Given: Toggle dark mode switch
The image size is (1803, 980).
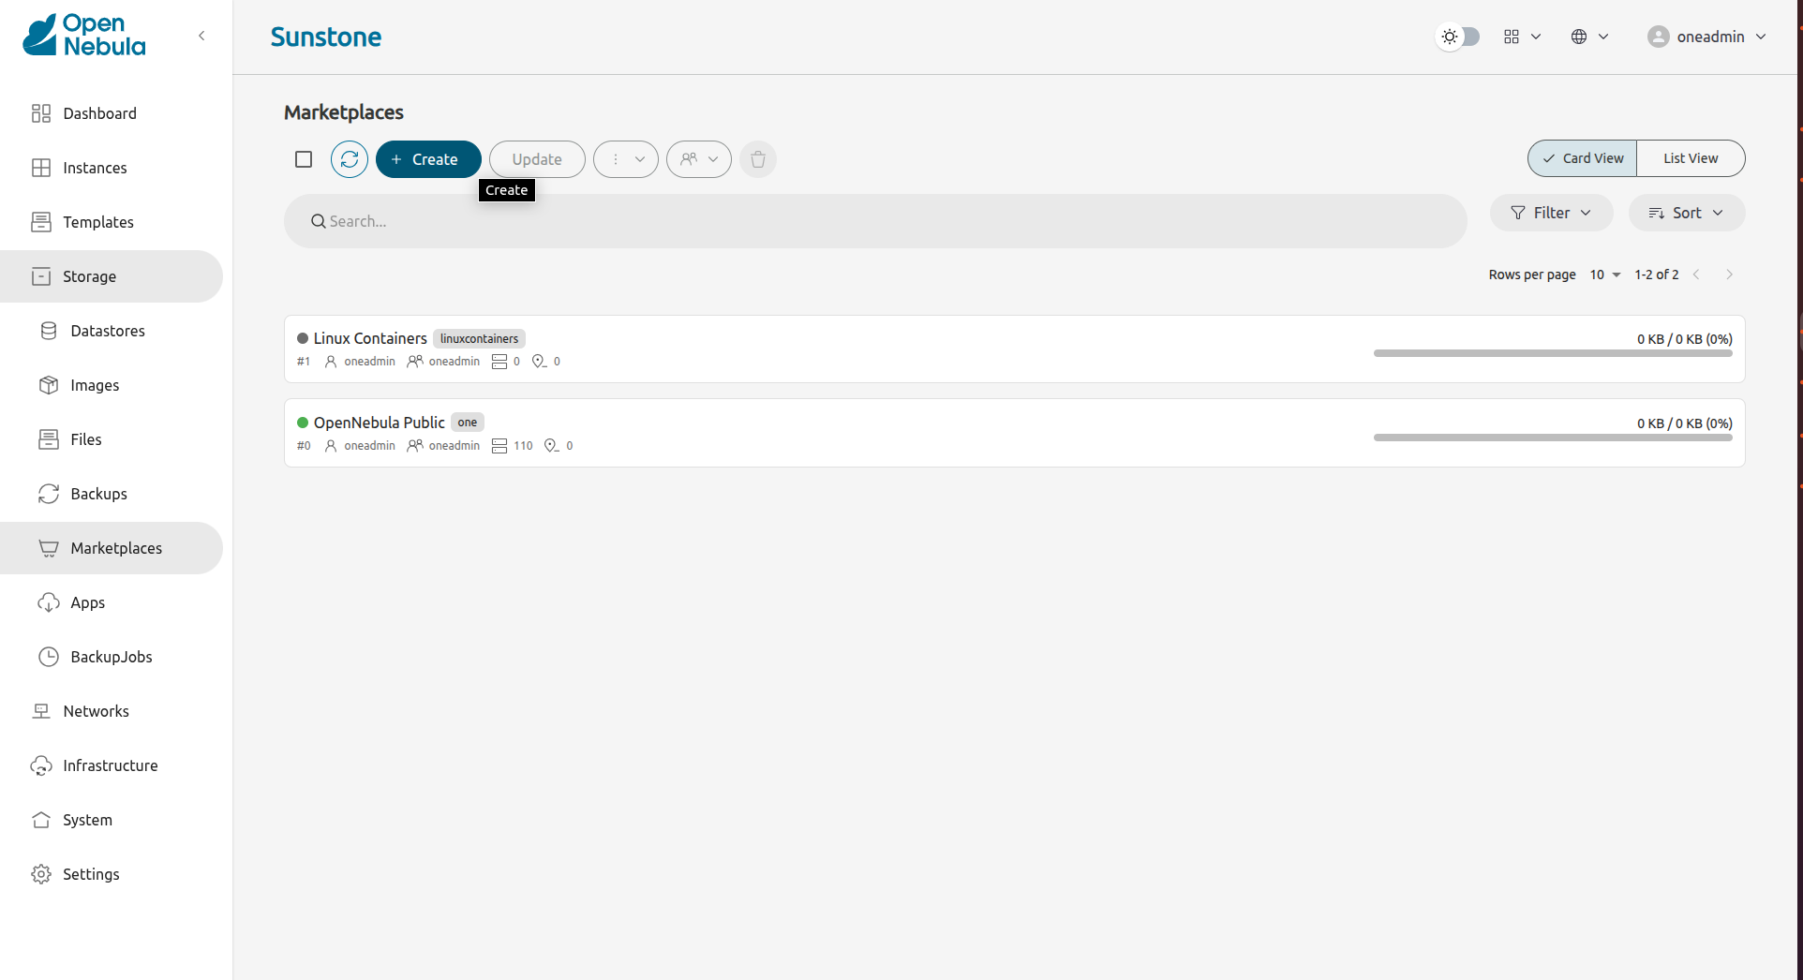Looking at the screenshot, I should click(x=1457, y=37).
